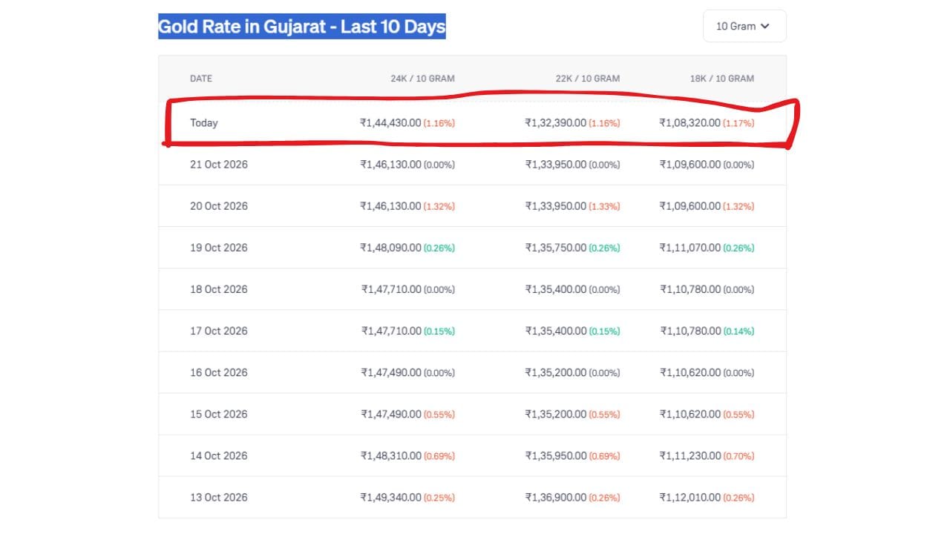Screen dimensions: 950x534
Task: Select 18K price ₹1,11,230.00
Action: coord(690,455)
